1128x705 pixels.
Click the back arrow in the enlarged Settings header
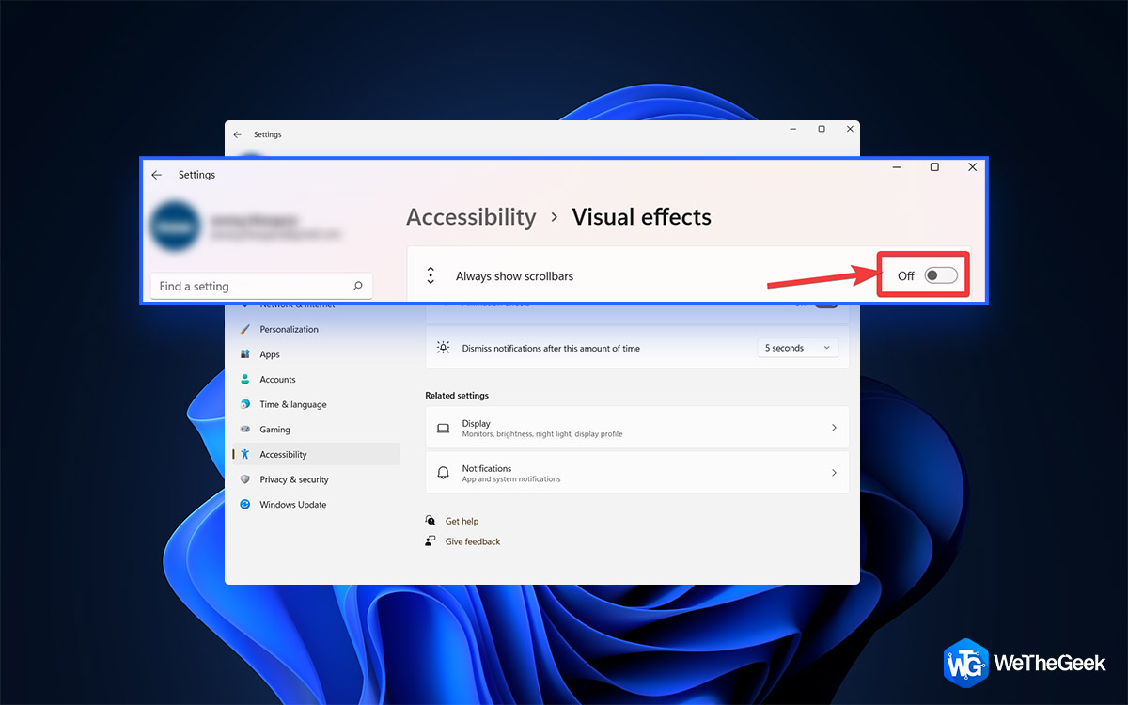pyautogui.click(x=157, y=175)
